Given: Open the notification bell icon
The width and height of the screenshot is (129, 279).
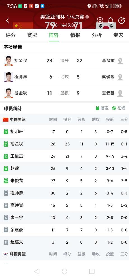Looking at the screenshot, I should 111,20.
